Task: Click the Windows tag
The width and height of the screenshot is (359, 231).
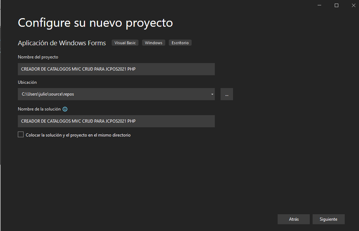Action: (153, 43)
